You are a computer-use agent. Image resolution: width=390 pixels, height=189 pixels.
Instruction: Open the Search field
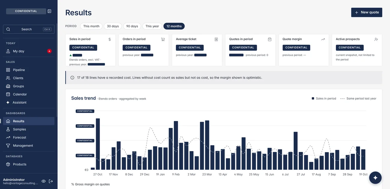pos(29,29)
